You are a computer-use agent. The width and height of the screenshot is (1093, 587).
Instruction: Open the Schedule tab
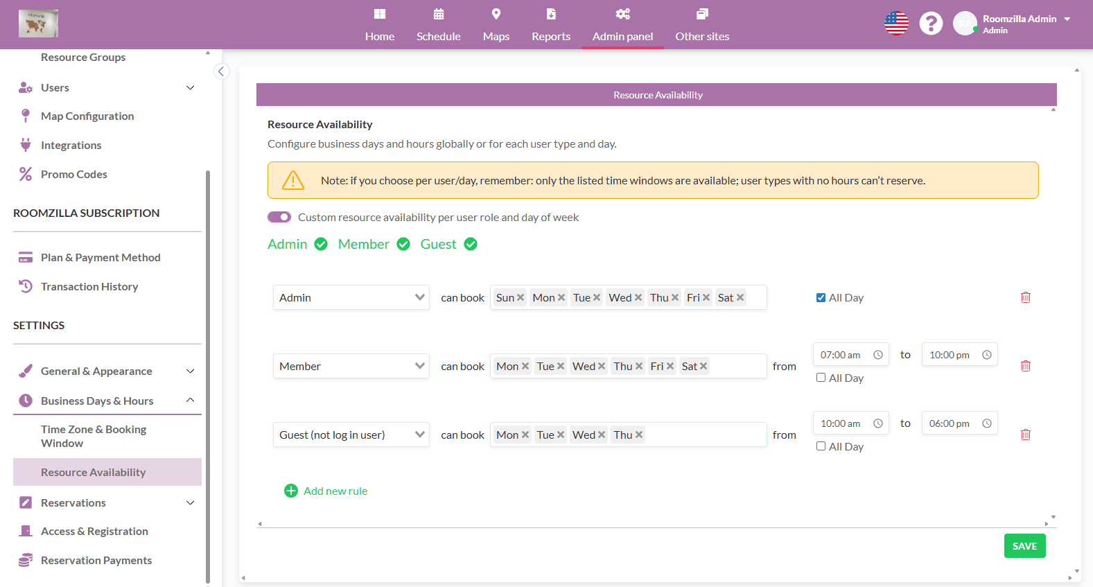point(438,25)
